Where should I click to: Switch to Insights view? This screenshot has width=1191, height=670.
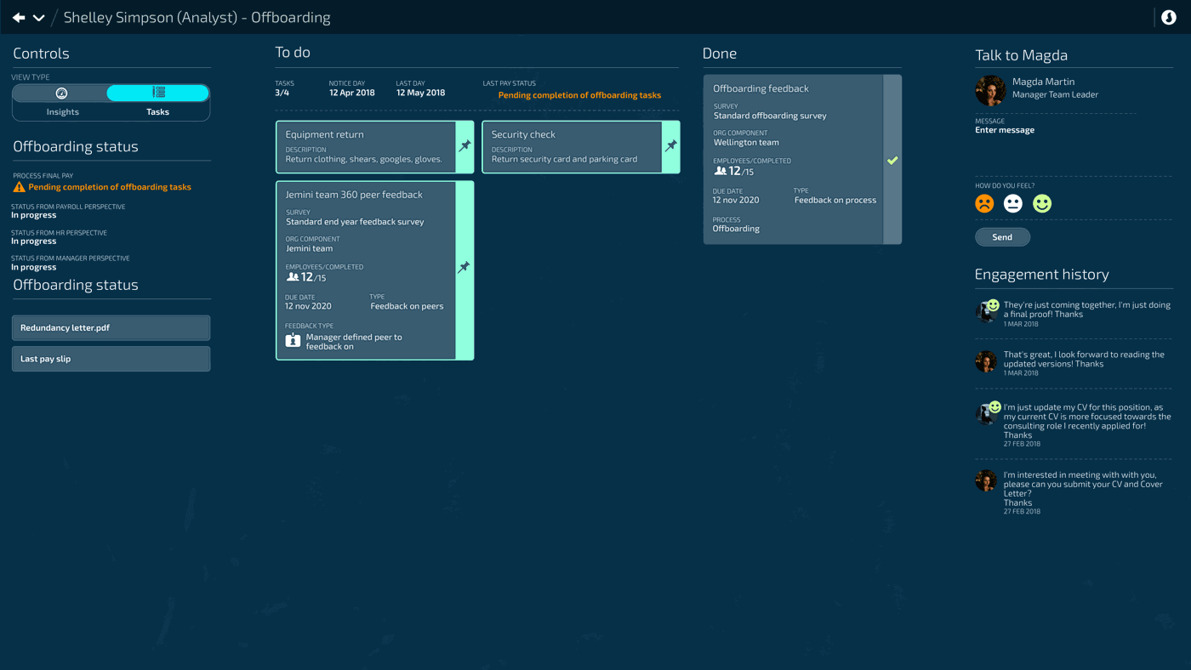tap(62, 94)
